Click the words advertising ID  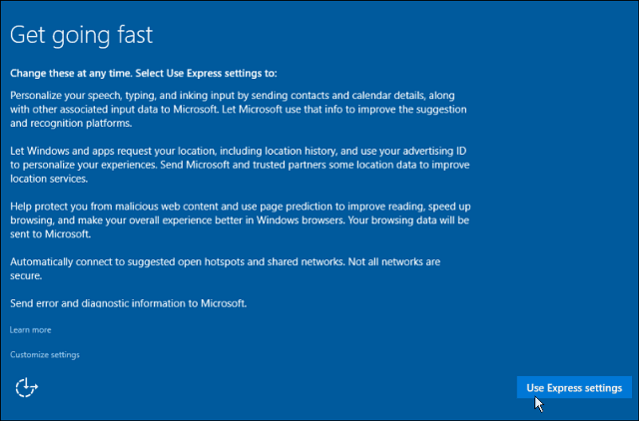click(434, 151)
